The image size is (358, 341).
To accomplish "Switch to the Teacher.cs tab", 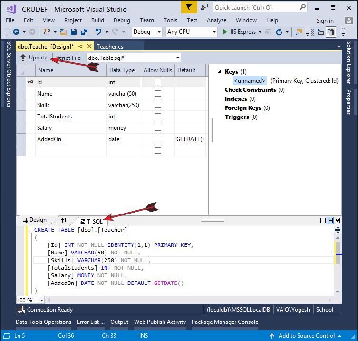I will pos(110,46).
